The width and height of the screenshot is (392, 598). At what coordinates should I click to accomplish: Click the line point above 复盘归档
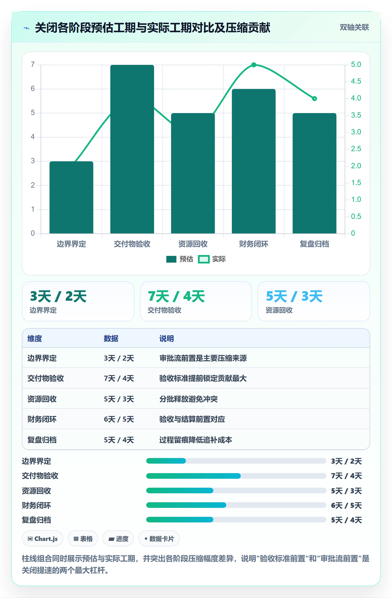pyautogui.click(x=314, y=99)
